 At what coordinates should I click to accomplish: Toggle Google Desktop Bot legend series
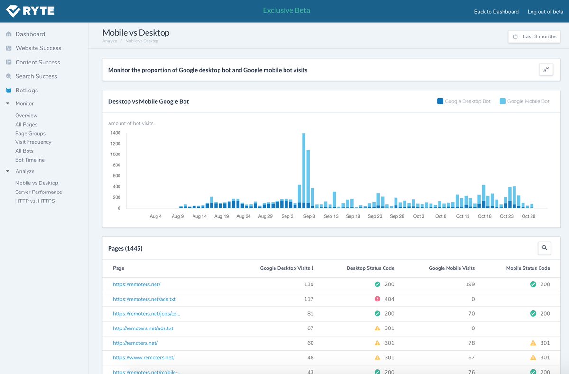pyautogui.click(x=464, y=101)
